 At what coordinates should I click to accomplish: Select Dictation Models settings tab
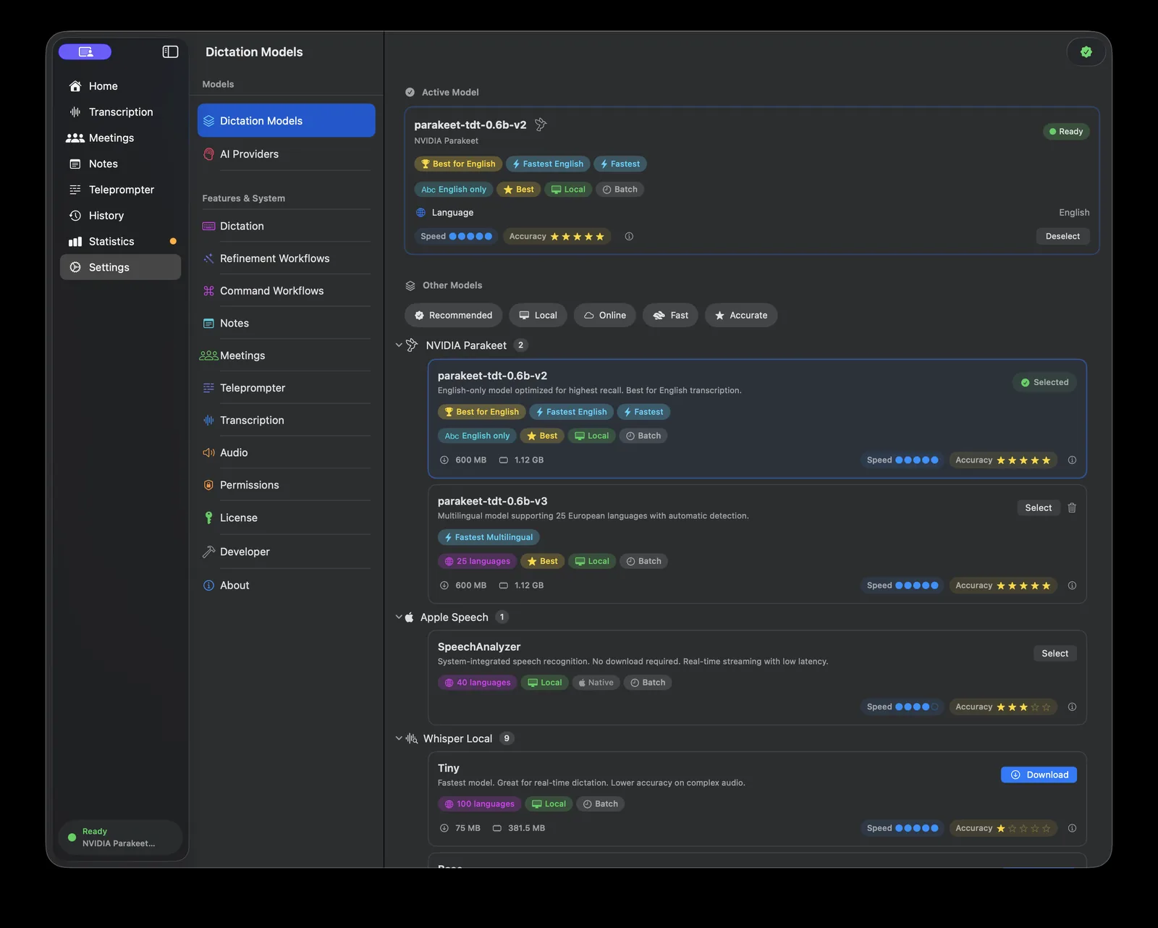[286, 120]
